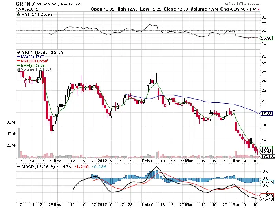Click the 13.05 EMA value tag on price axis
Screen dimensions: 275x208
pos(266,148)
